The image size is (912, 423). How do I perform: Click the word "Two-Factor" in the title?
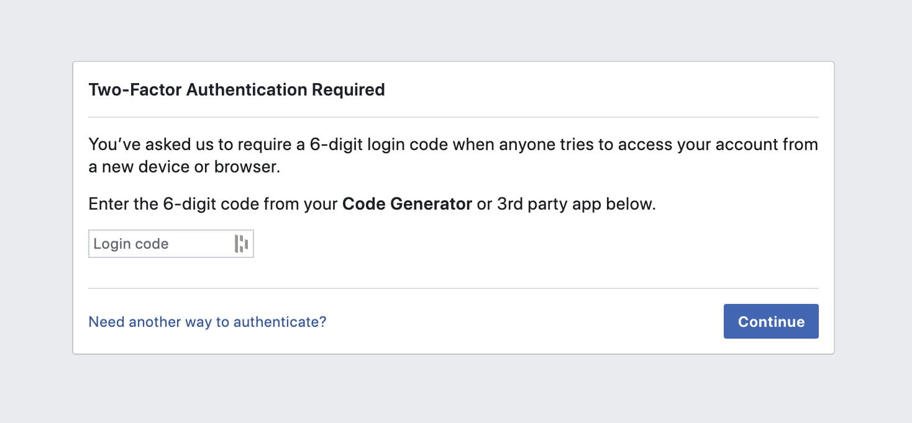(135, 90)
